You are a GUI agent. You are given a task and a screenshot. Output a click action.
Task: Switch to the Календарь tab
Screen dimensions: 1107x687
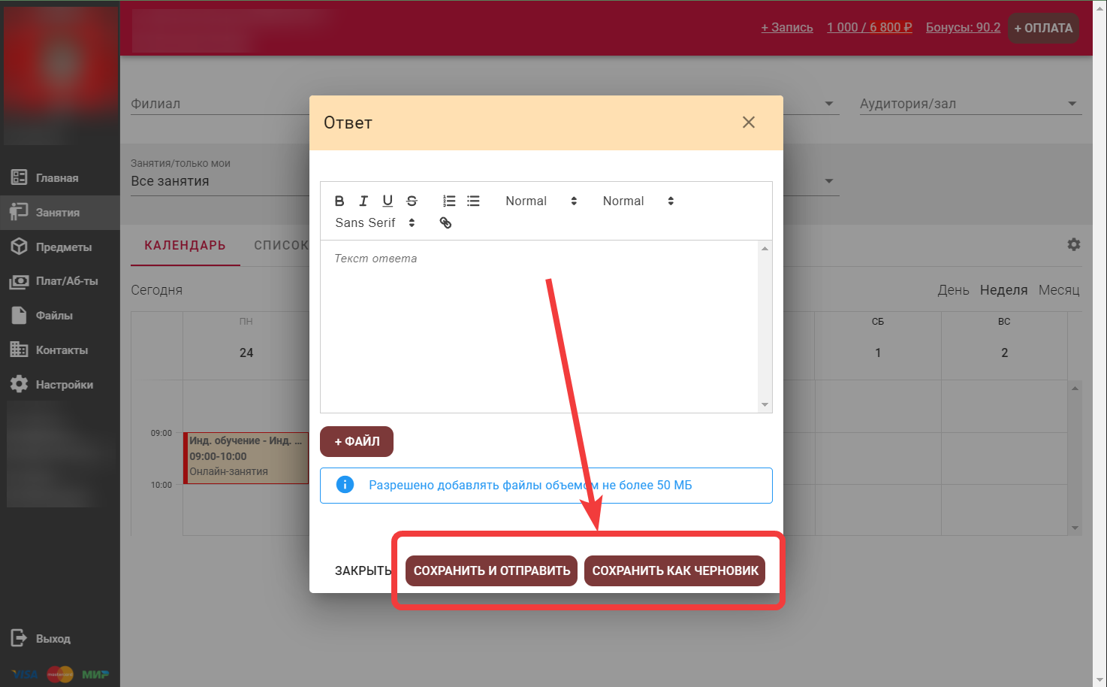185,245
